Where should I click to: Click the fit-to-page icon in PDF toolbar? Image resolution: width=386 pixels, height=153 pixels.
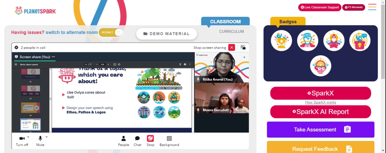click(115, 64)
